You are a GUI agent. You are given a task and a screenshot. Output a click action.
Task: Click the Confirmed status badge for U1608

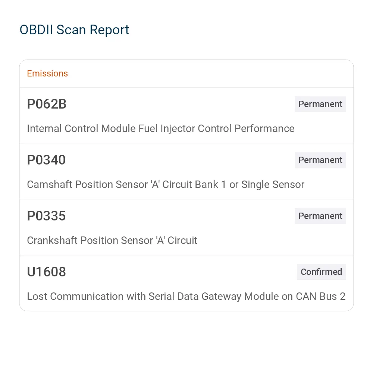coord(322,272)
